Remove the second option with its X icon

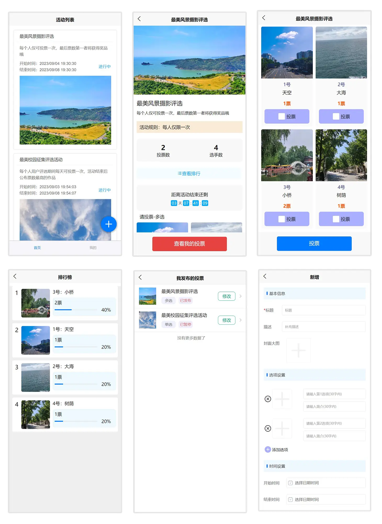(x=268, y=428)
